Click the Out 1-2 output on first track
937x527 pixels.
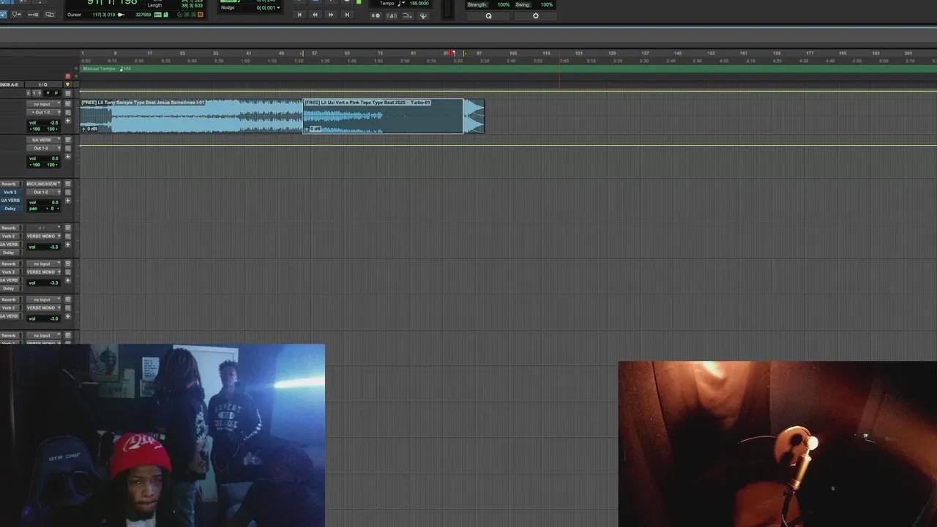coord(42,112)
